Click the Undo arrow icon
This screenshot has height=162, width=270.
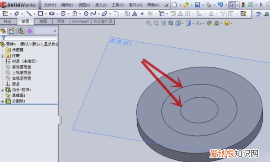[x=220, y=4]
